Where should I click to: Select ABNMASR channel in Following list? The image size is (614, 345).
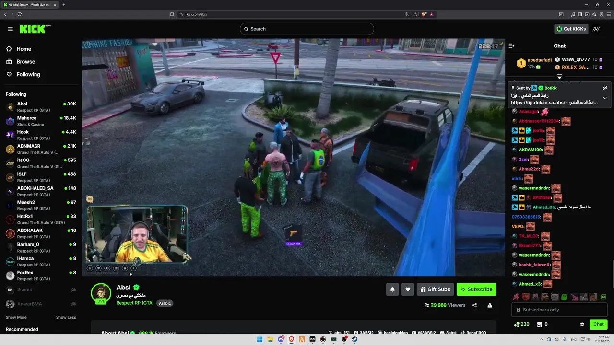pos(41,149)
